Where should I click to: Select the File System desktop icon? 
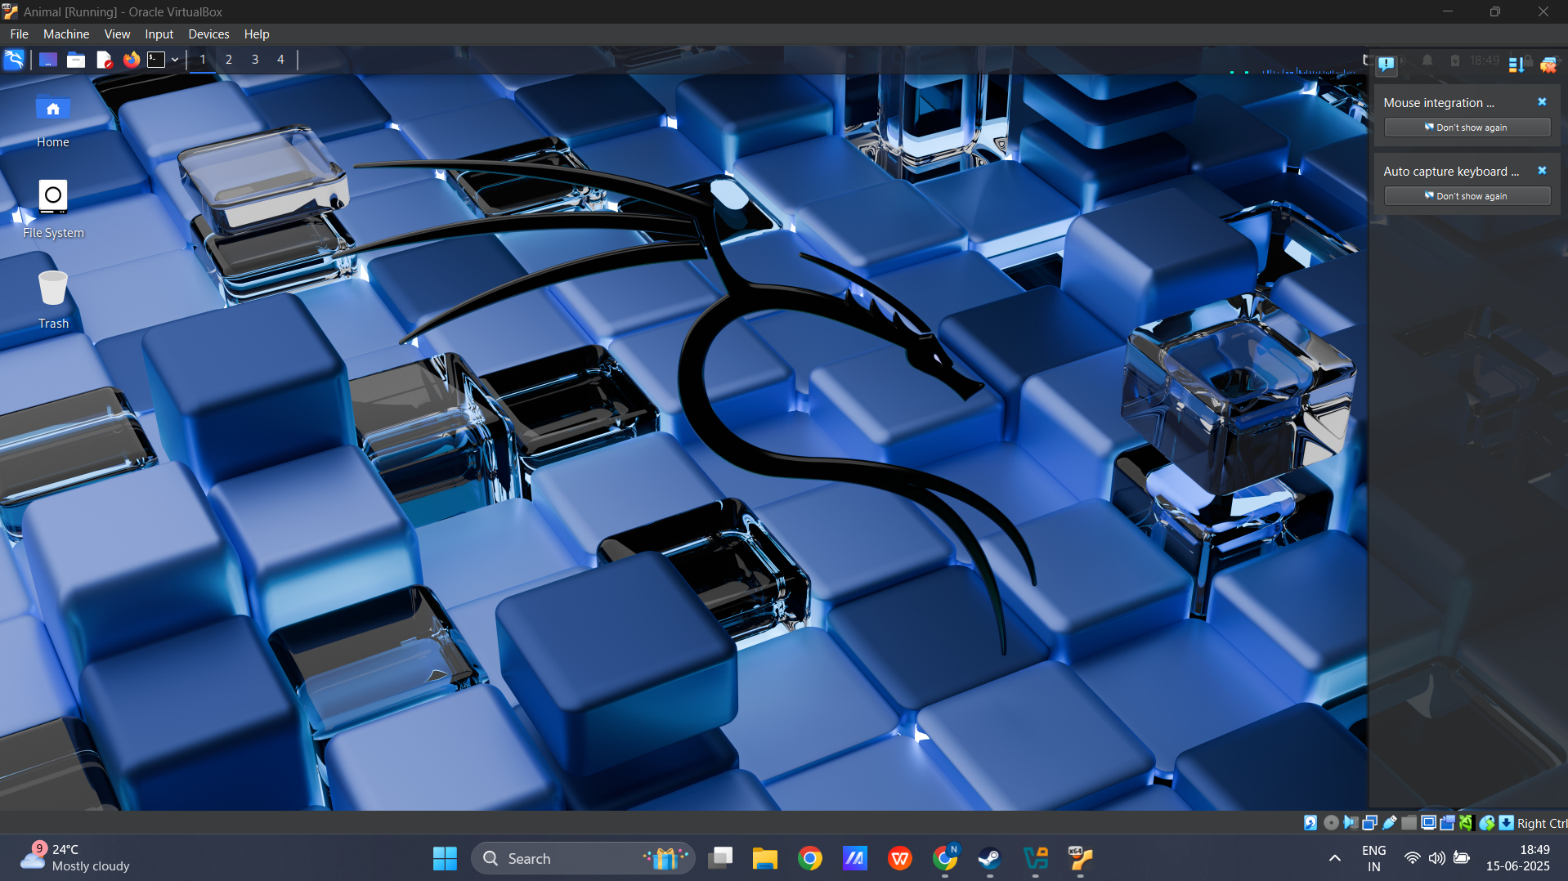click(53, 208)
